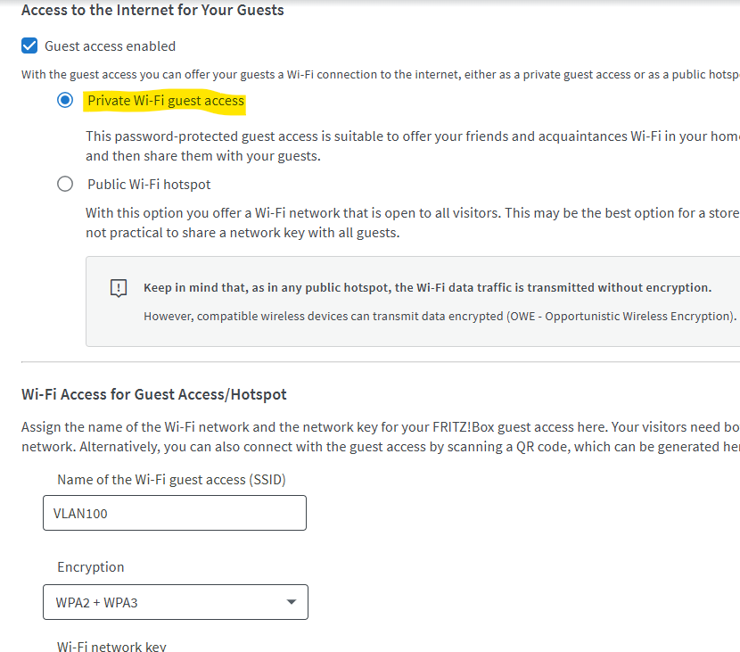Click the Guest access enabled label text
The height and width of the screenshot is (652, 740).
tap(110, 46)
